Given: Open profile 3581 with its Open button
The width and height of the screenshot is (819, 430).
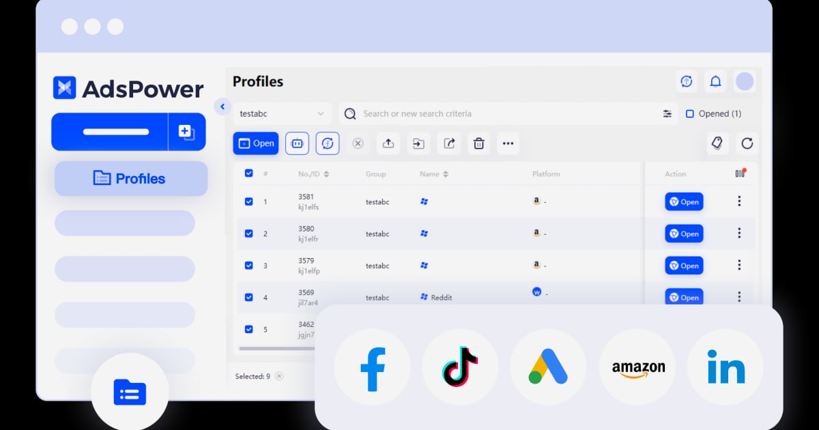Looking at the screenshot, I should point(684,201).
